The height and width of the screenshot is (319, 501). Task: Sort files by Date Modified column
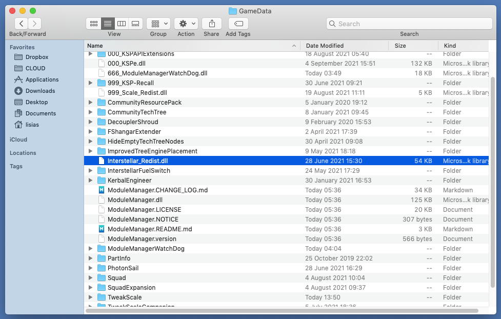pos(345,46)
